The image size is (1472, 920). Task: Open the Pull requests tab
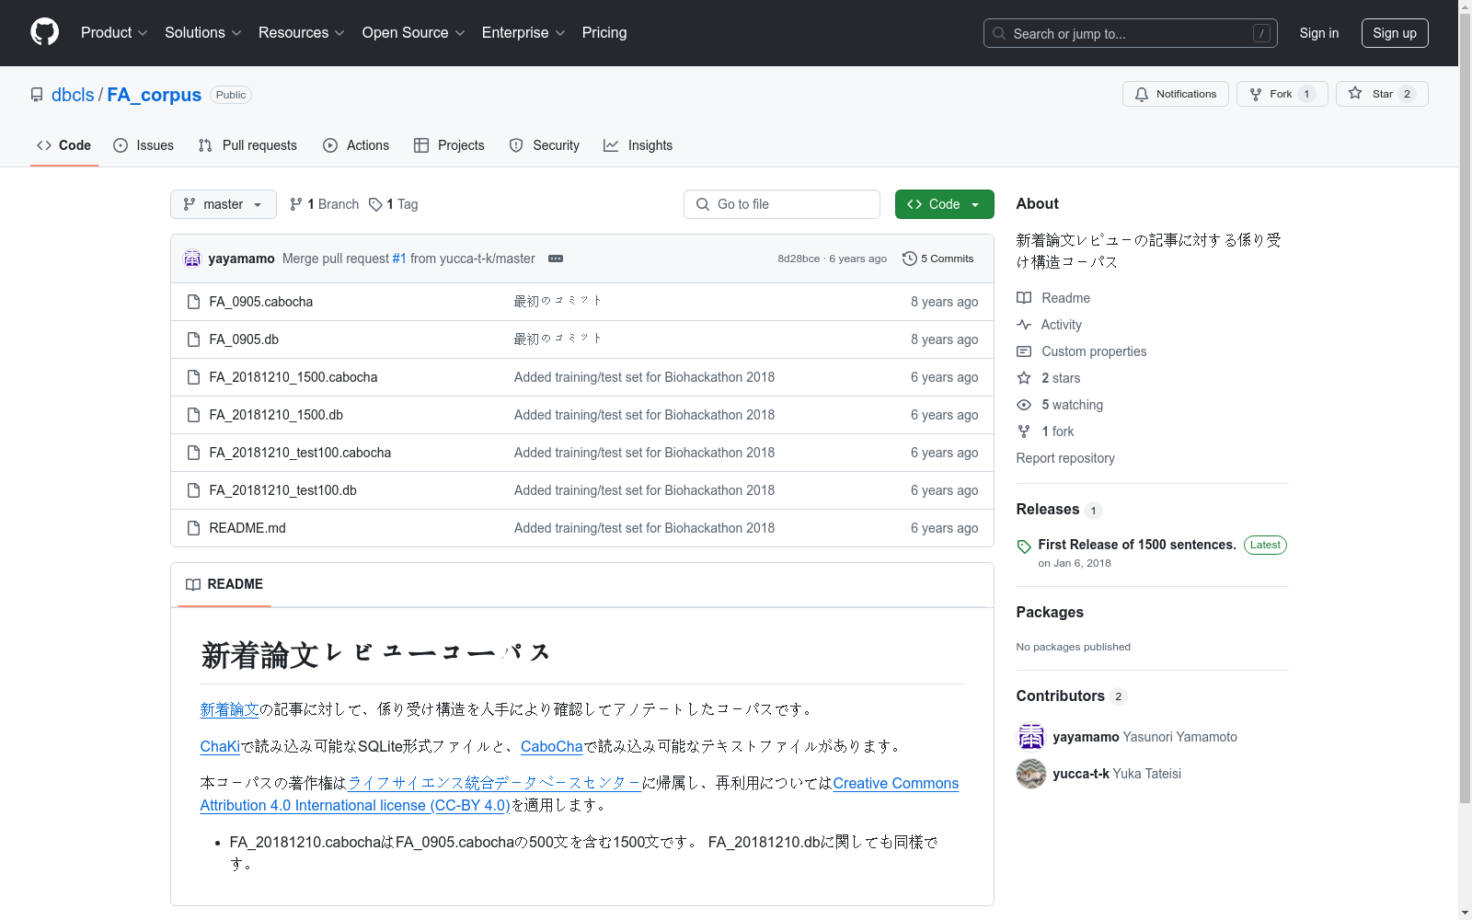click(x=247, y=145)
